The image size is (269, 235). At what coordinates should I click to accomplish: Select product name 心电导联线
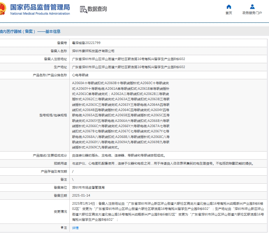click(x=80, y=75)
